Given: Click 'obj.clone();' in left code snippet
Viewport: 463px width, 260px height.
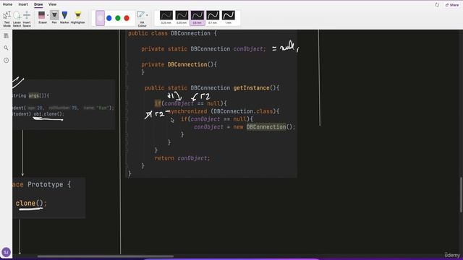Looking at the screenshot, I should (48, 114).
